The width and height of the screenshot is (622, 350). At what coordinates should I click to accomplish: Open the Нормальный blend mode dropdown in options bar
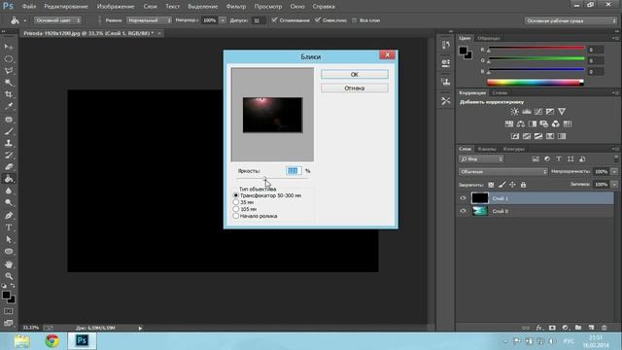coord(149,19)
